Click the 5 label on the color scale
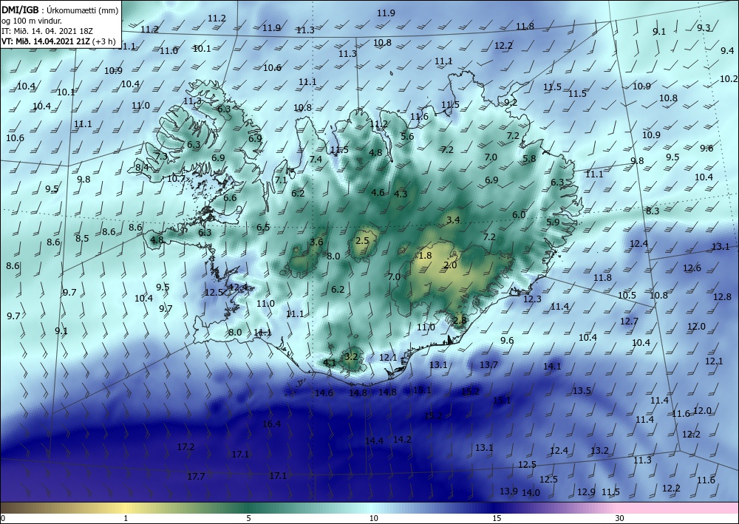 248,518
